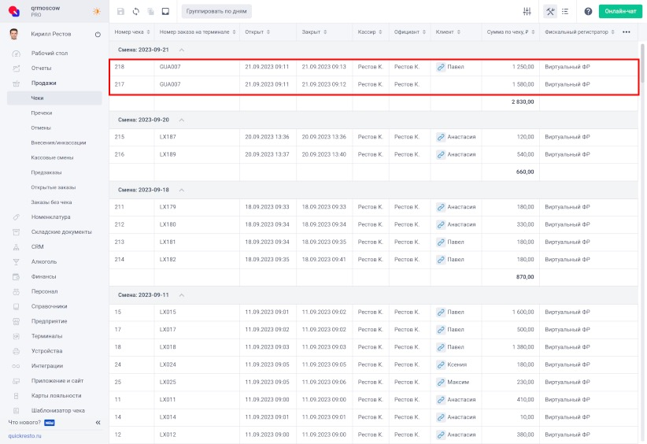Open Онлайн-чат button

(x=620, y=12)
